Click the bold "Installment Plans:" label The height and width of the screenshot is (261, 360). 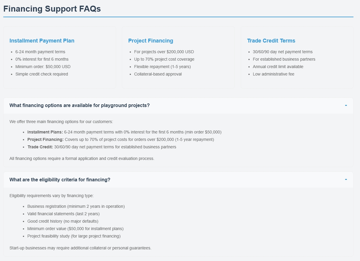[x=45, y=132]
